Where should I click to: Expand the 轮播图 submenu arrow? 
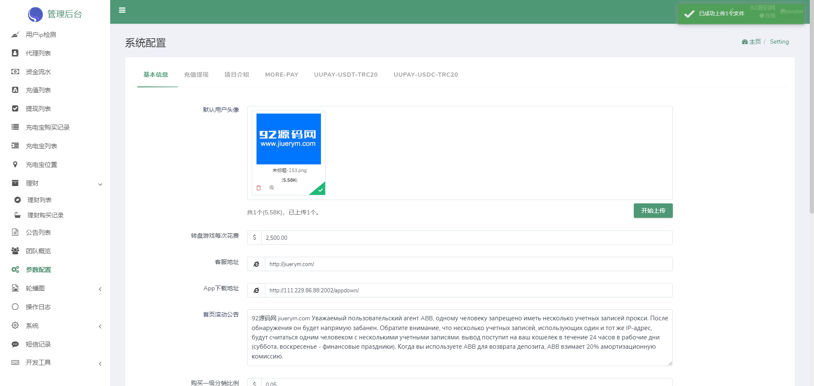click(x=100, y=289)
